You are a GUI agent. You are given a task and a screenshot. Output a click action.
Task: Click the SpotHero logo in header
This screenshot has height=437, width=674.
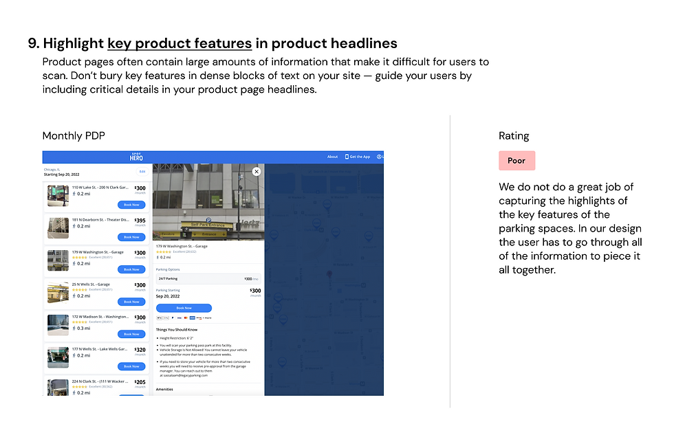coord(136,157)
